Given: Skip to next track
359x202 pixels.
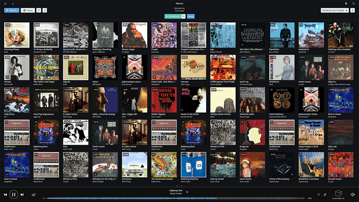Looking at the screenshot, I should [22, 195].
